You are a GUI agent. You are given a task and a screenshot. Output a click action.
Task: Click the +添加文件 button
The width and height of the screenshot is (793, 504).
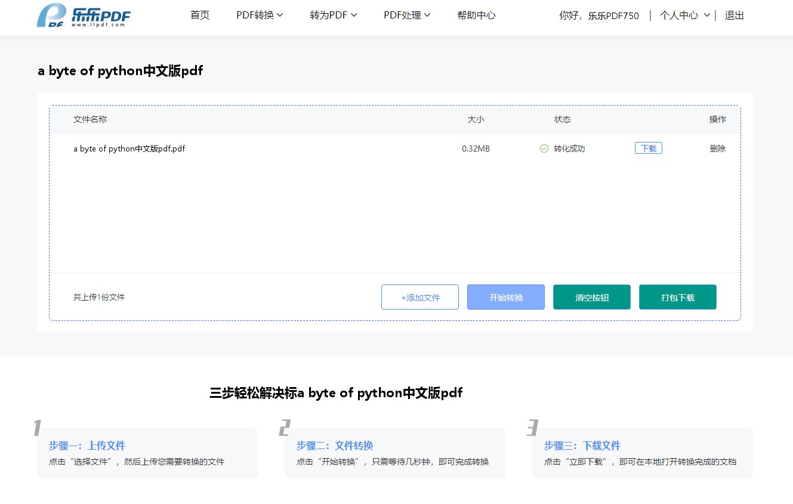point(420,297)
